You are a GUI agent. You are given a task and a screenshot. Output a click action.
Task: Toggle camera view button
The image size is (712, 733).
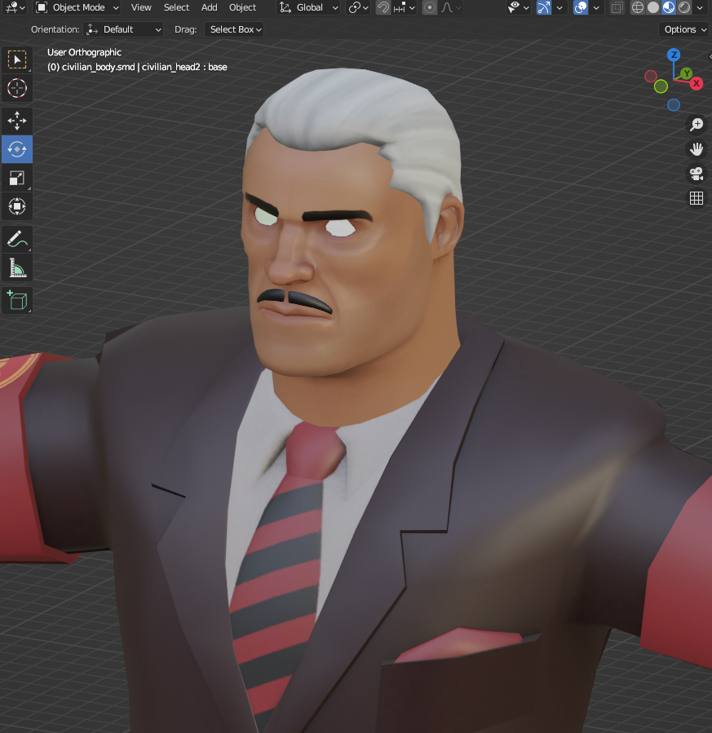click(x=697, y=174)
